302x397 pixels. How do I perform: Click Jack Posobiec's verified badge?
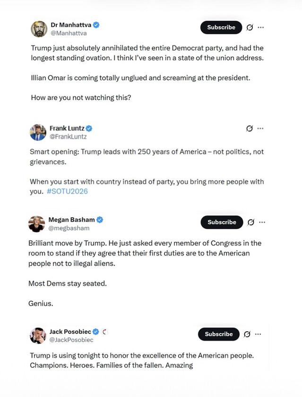click(95, 332)
